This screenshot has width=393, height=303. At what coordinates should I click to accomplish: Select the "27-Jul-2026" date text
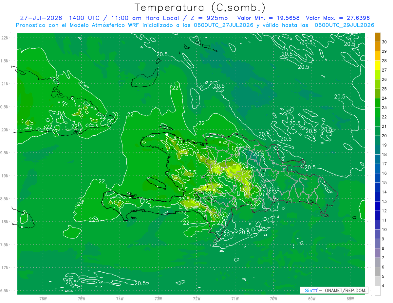click(x=41, y=18)
